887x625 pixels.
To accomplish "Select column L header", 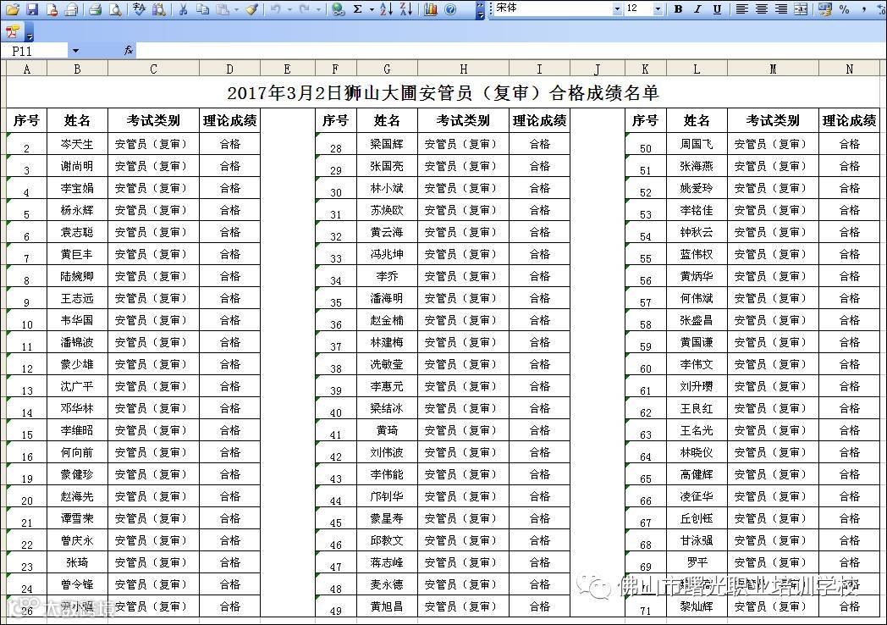I will pos(697,69).
